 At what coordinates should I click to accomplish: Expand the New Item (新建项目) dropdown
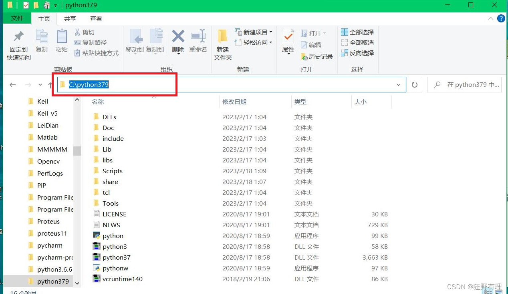pyautogui.click(x=271, y=32)
